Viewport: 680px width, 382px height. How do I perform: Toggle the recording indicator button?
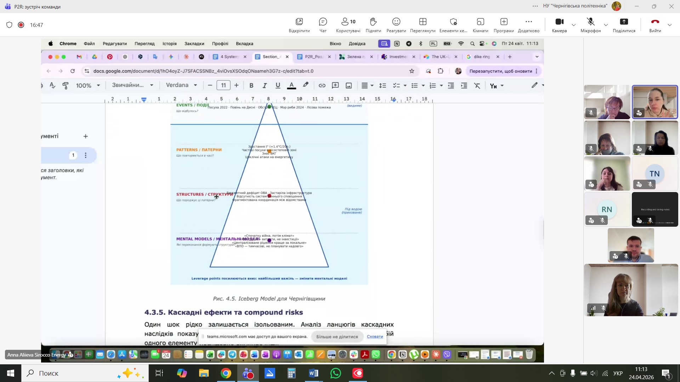click(21, 25)
